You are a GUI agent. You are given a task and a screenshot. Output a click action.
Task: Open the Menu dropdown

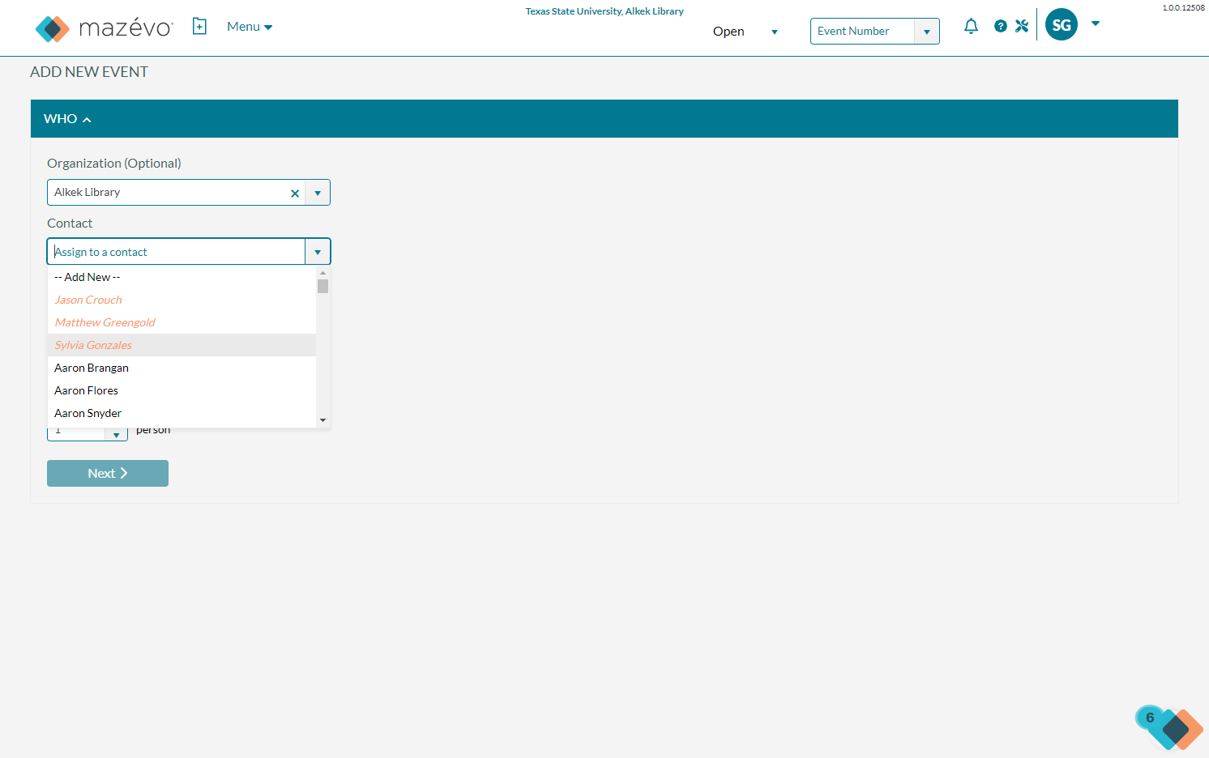click(x=250, y=27)
